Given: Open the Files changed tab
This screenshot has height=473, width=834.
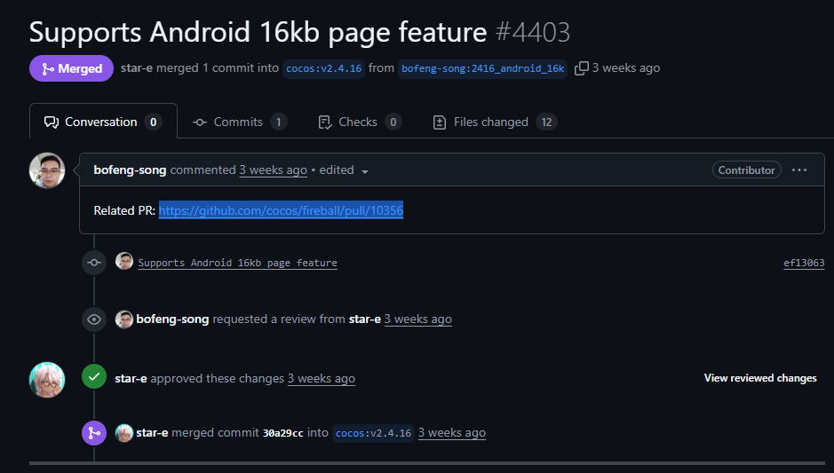Looking at the screenshot, I should click(x=496, y=122).
